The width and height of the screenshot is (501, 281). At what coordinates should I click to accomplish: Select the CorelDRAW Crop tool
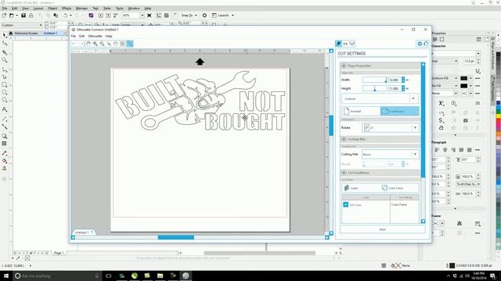[5, 52]
